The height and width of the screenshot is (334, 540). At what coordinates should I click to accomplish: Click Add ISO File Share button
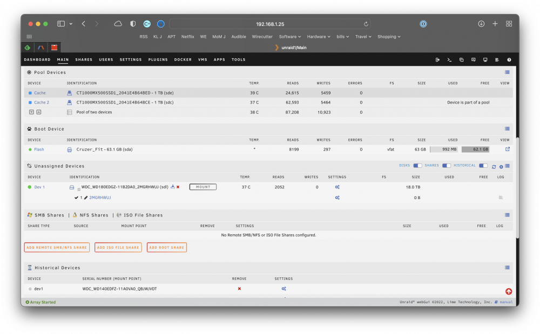118,248
